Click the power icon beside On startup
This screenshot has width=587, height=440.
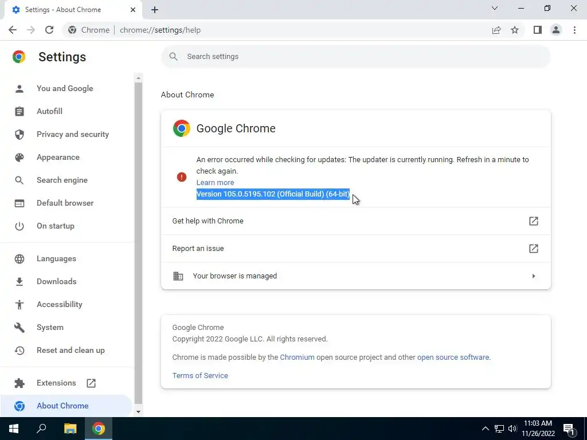click(x=19, y=226)
